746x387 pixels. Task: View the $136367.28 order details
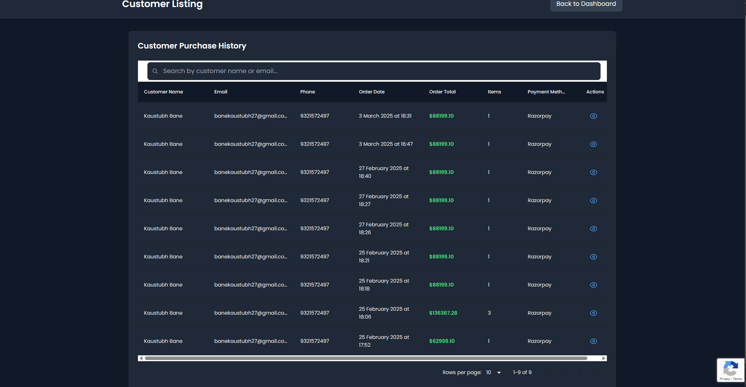(593, 313)
